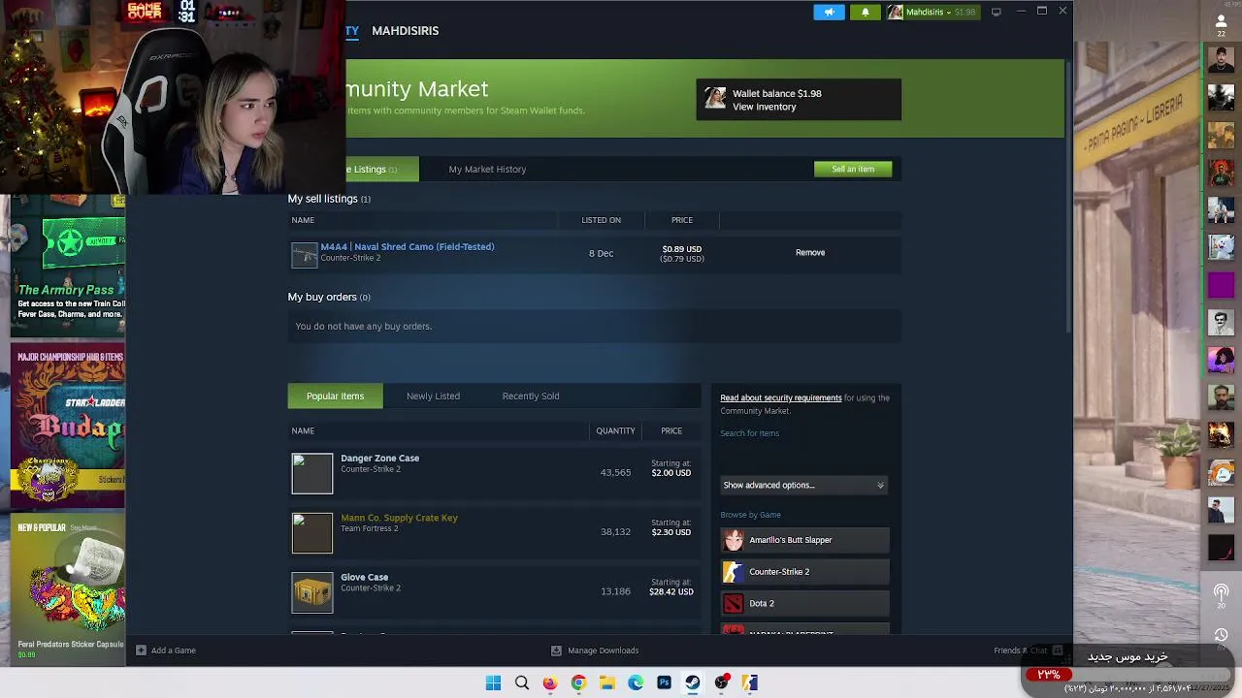
Task: Click the Mann Co. Supply Crate Key thumbnail
Action: point(312,533)
